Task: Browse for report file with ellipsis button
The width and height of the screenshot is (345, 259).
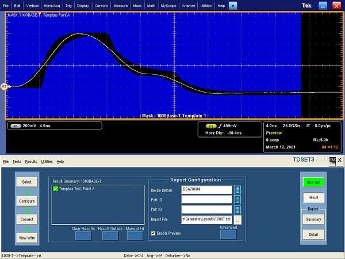Action: coord(237,219)
